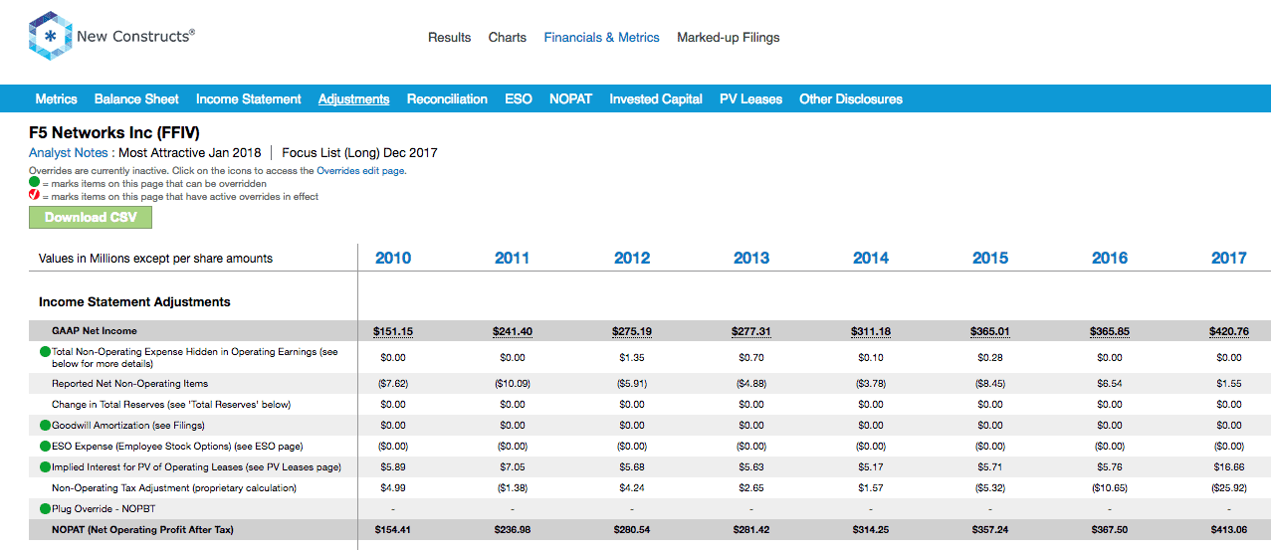
Task: Download the CSV file
Action: [91, 218]
